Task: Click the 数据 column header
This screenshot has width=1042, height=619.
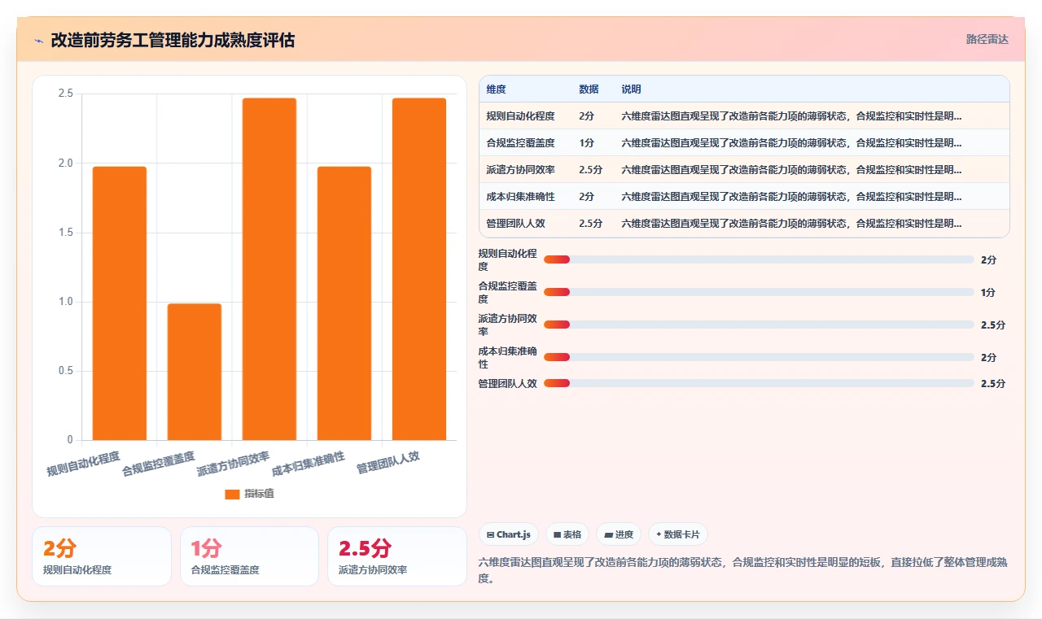Action: pyautogui.click(x=589, y=89)
